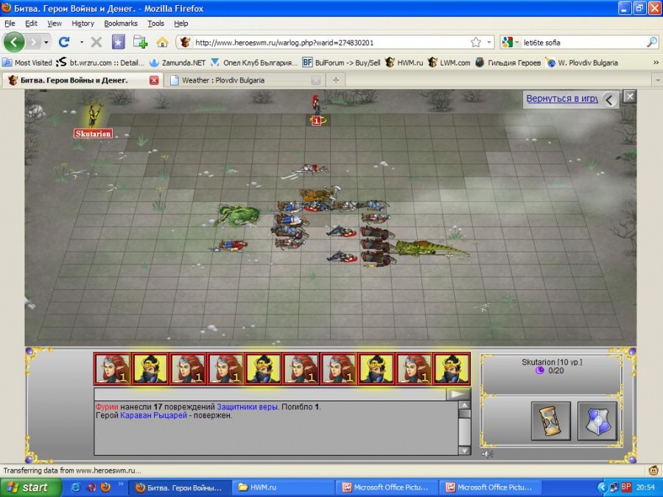Viewport: 663px width, 497px height.
Task: Open the LWM.com bookmark
Action: click(449, 63)
